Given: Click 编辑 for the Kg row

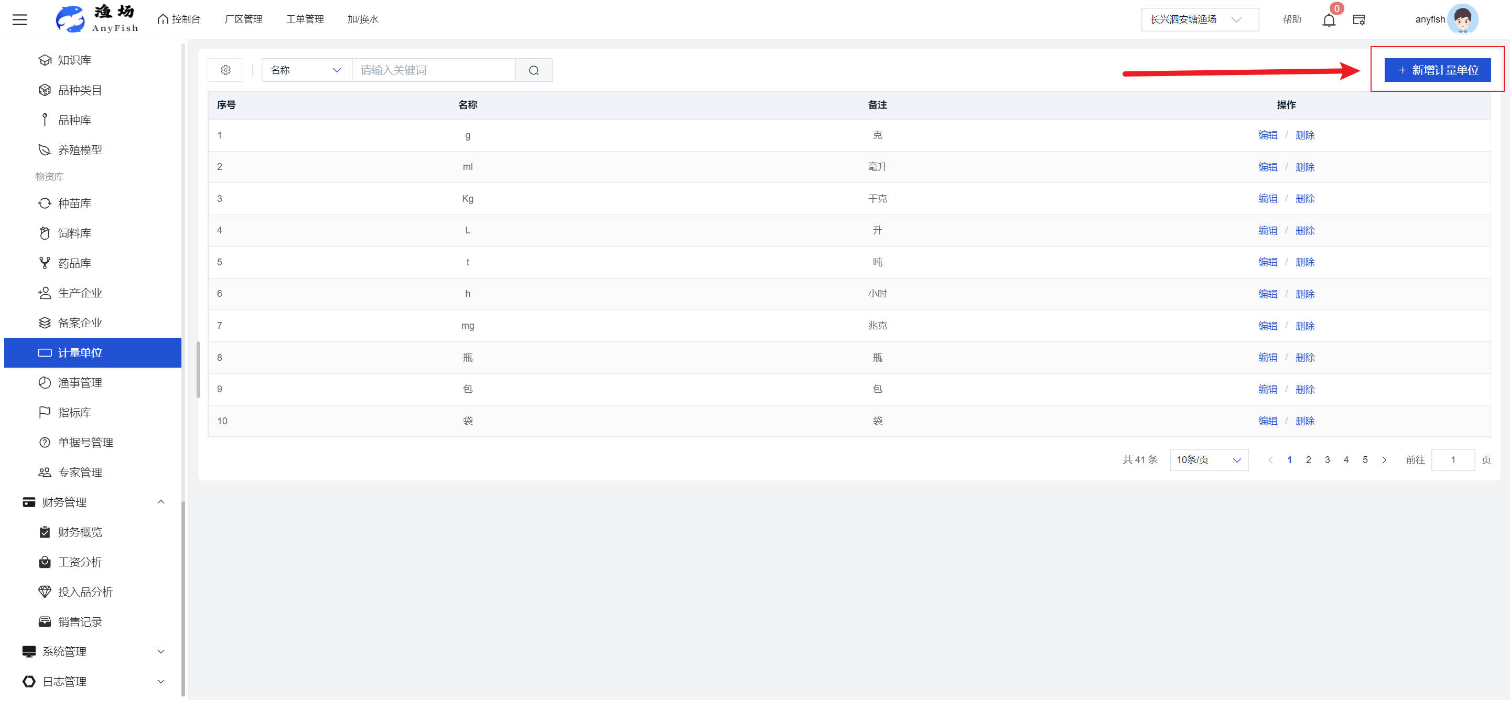Looking at the screenshot, I should [x=1267, y=199].
